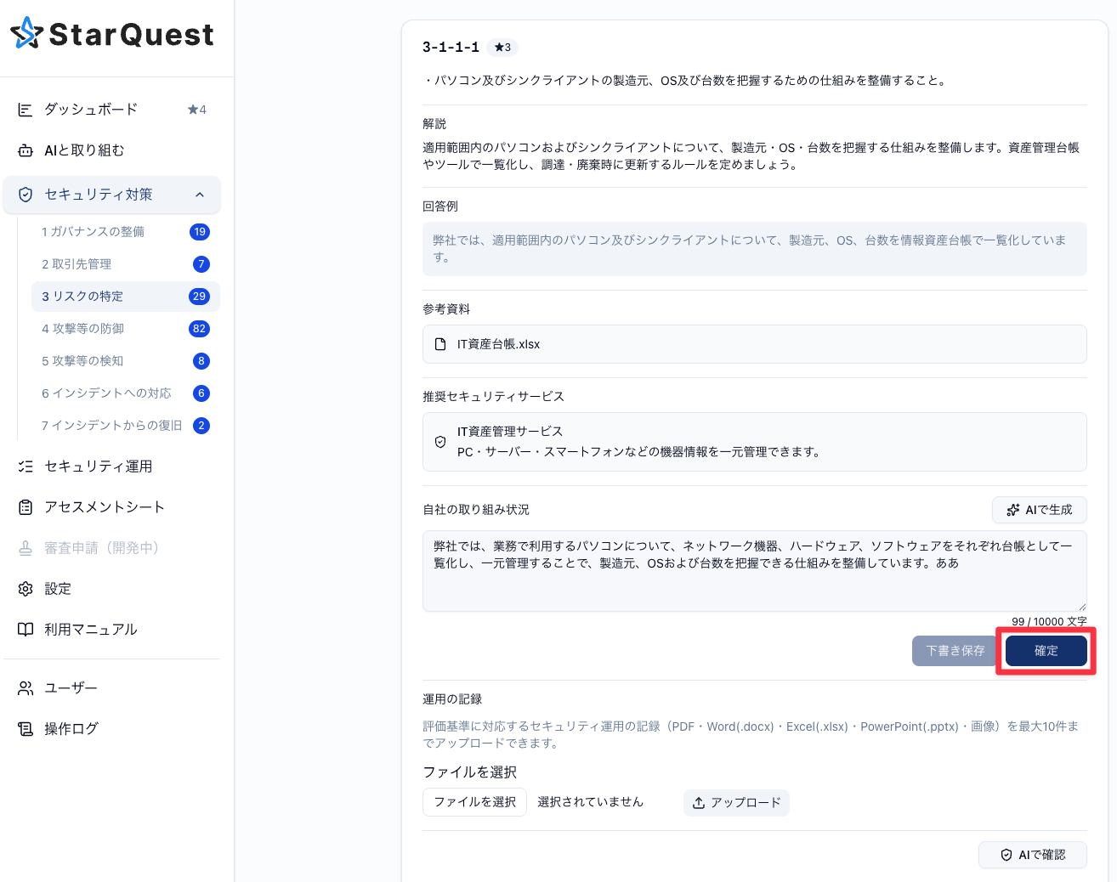Image resolution: width=1117 pixels, height=882 pixels.
Task: Open 設定 menu item
Action: (x=111, y=589)
